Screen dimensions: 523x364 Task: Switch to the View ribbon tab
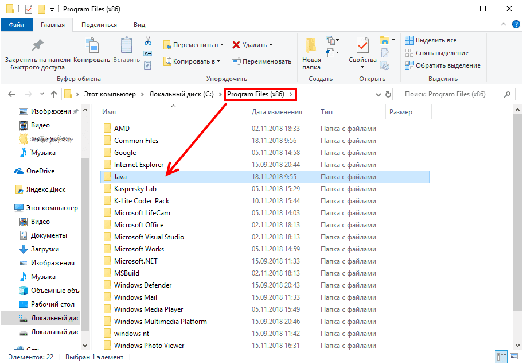click(x=139, y=25)
